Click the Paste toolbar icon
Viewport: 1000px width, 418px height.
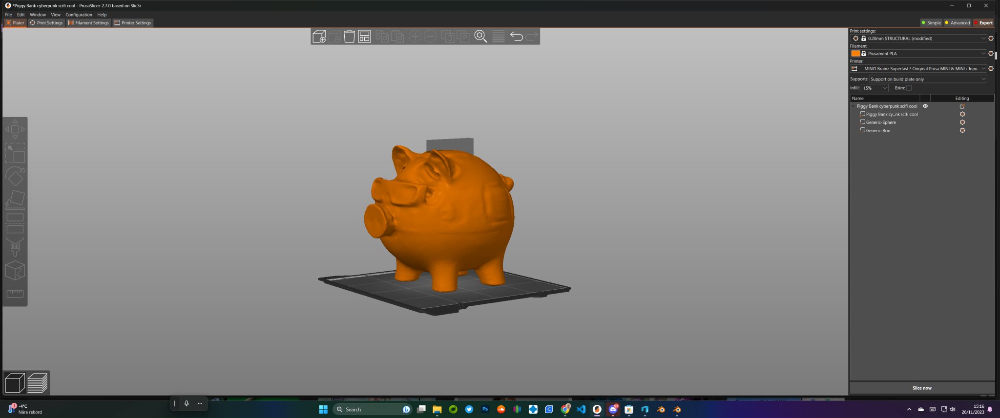(x=397, y=37)
